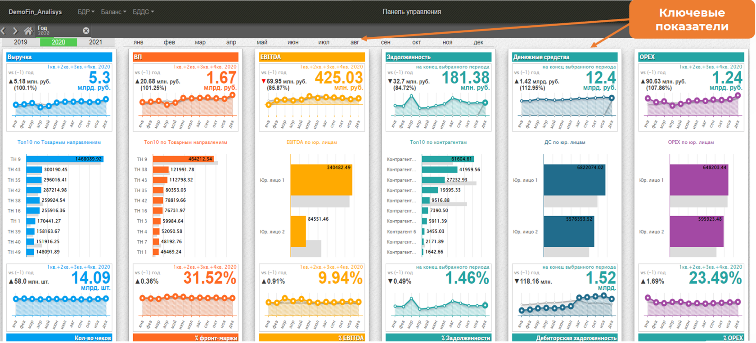Click the 61604.61 contractor debt bar
Viewport: 756px width, 343px height.
coord(448,159)
